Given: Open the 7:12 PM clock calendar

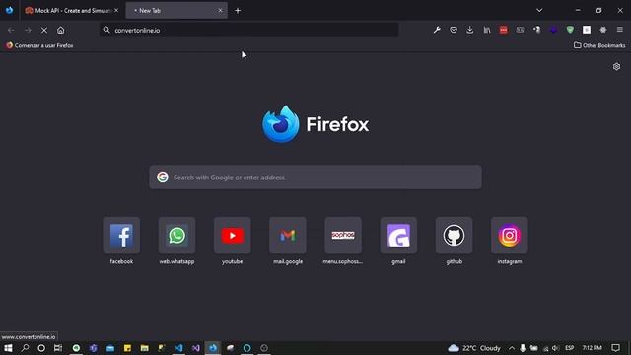Looking at the screenshot, I should coord(592,348).
